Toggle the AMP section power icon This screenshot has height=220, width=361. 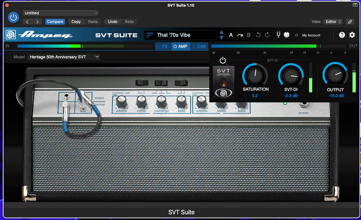(175, 47)
